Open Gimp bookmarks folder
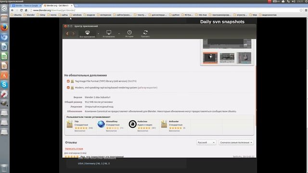Image resolution: width=308 pixels, height=173 pixels. (41, 15)
